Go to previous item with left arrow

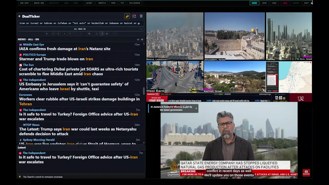[x=75, y=34]
